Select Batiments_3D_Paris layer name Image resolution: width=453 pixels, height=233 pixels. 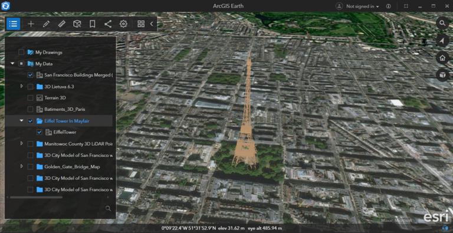[65, 110]
